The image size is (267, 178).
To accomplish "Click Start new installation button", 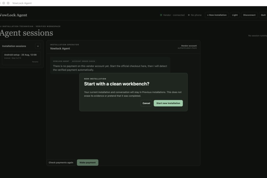I will (168, 103).
